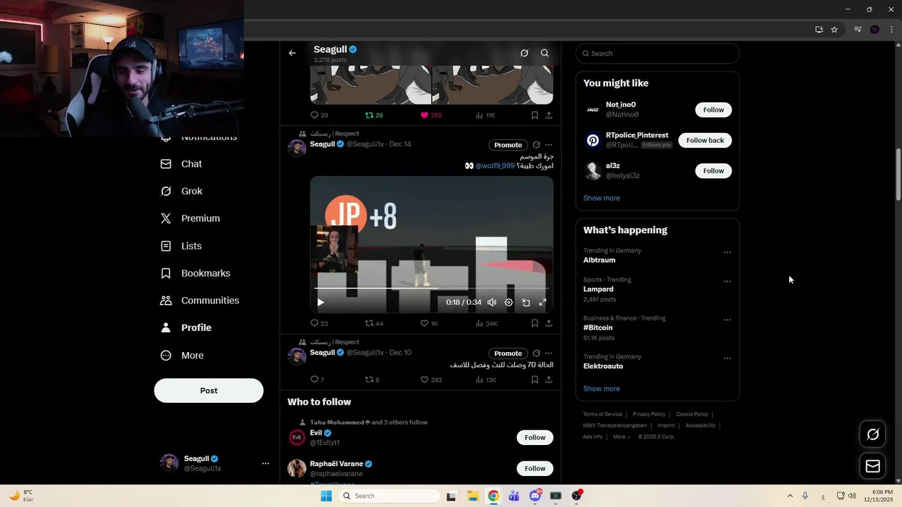Seek on the video progress bar
Screen dimensions: 902x507
tap(431, 288)
